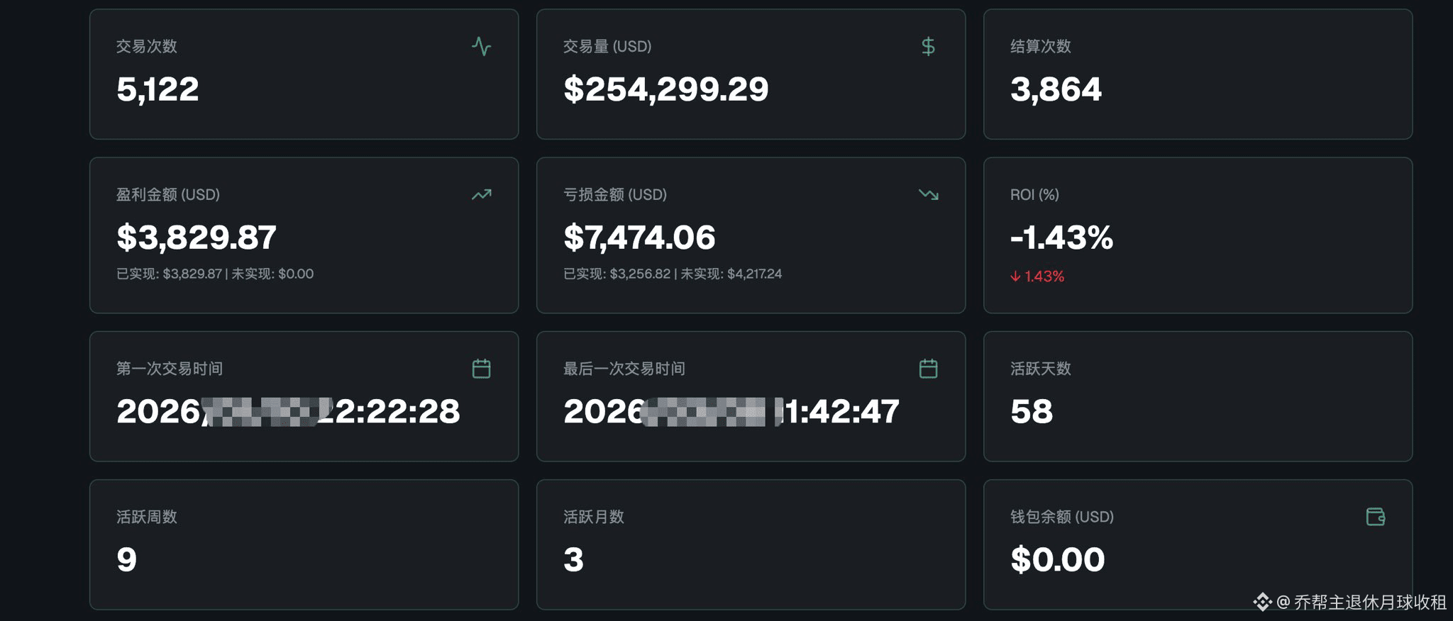The width and height of the screenshot is (1453, 621).
Task: Select the $3,829.87 profit amount
Action: click(x=196, y=237)
